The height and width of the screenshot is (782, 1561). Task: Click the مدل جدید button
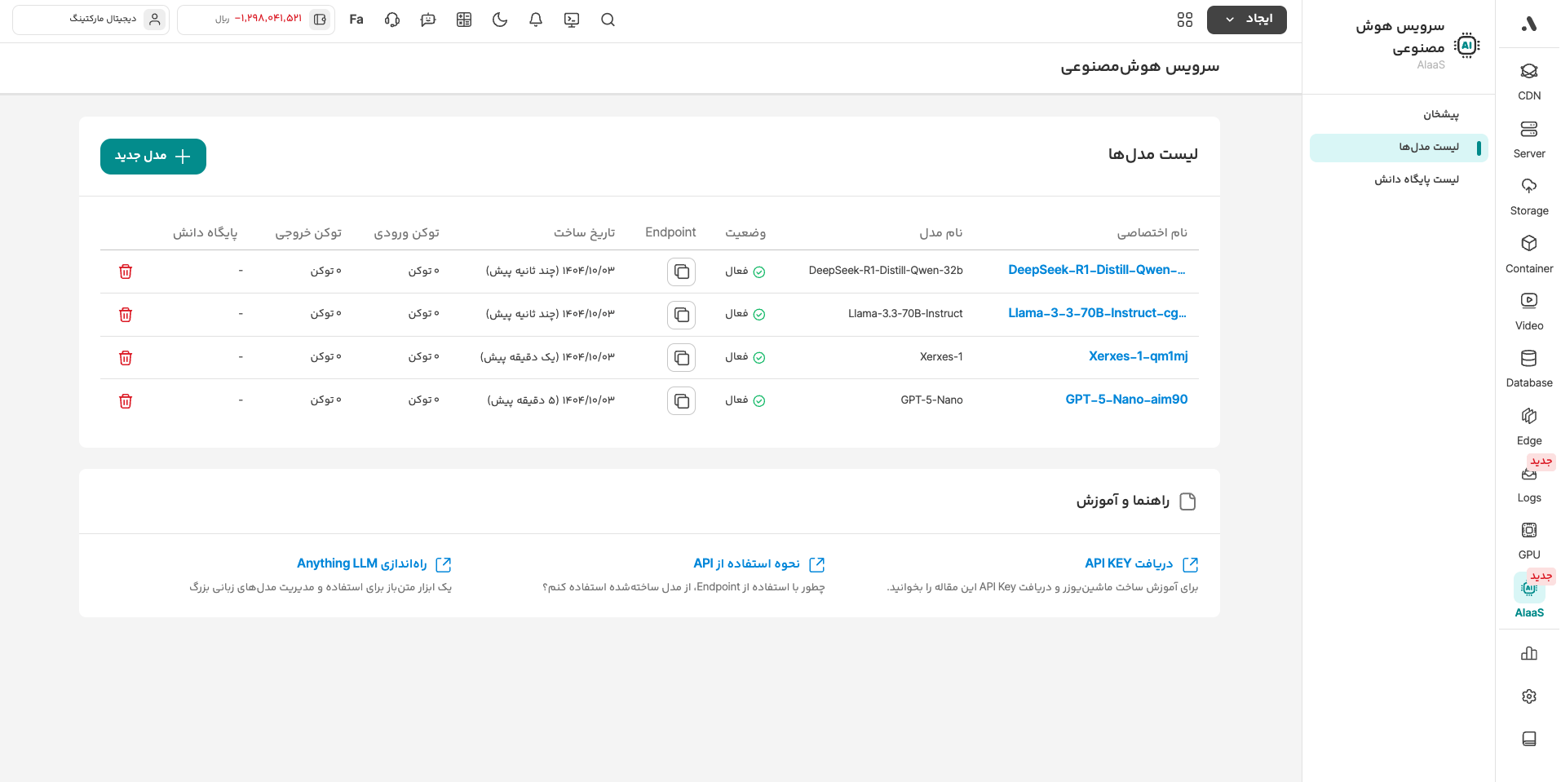click(x=153, y=157)
